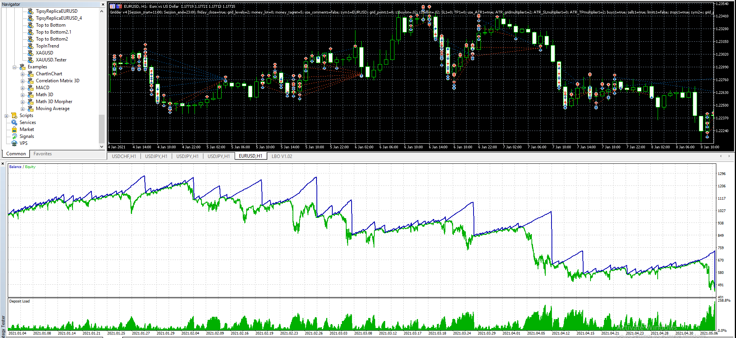
Task: Click the Top to Bottom expert icon
Action: (x=30, y=25)
